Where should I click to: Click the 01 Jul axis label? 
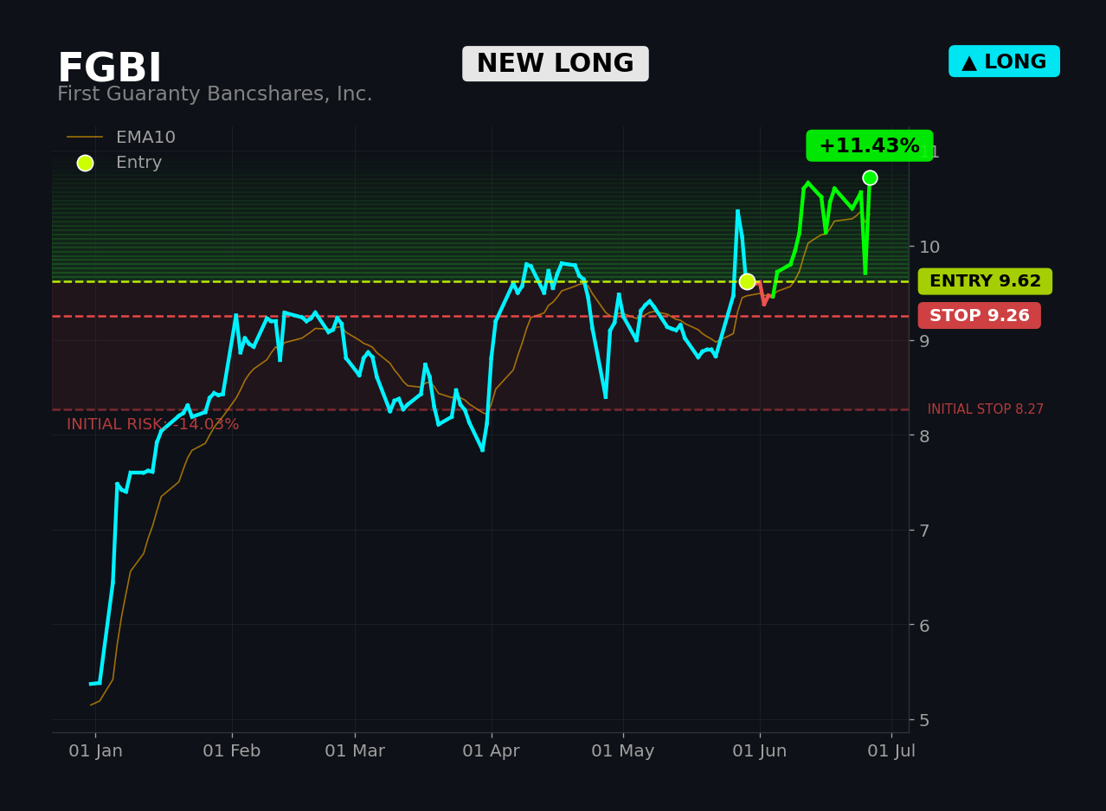point(891,751)
